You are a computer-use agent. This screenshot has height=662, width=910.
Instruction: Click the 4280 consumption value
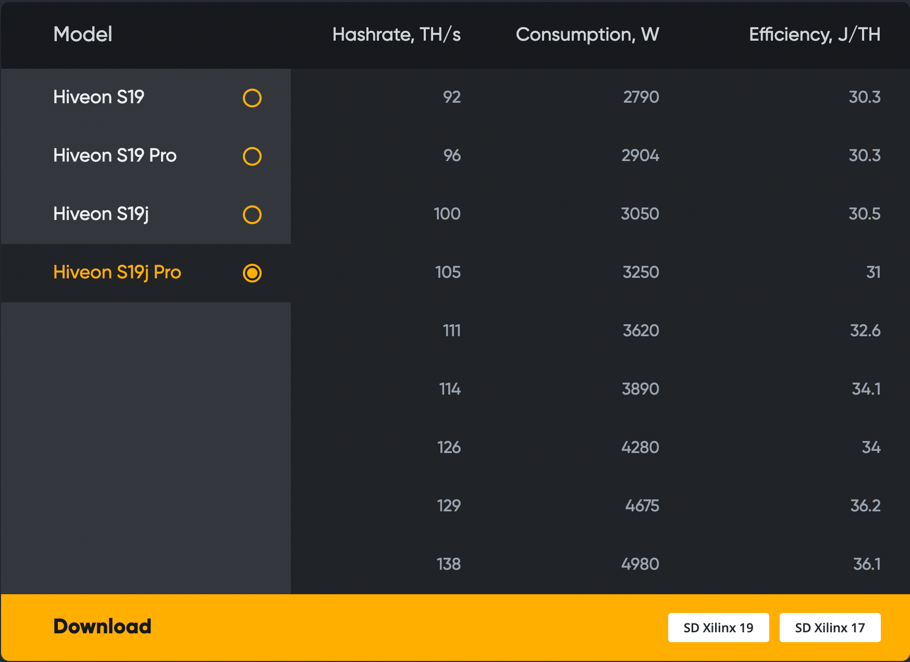640,447
